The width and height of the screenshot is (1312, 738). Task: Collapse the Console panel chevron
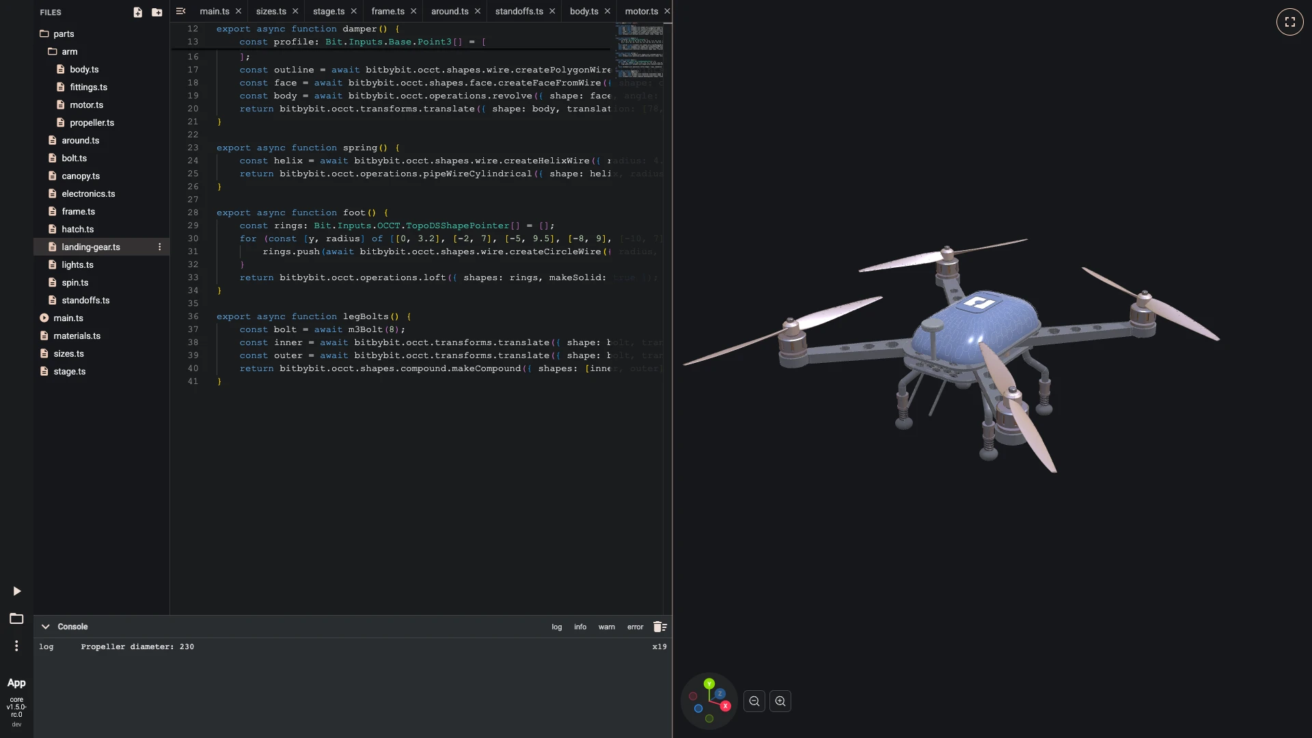coord(45,627)
